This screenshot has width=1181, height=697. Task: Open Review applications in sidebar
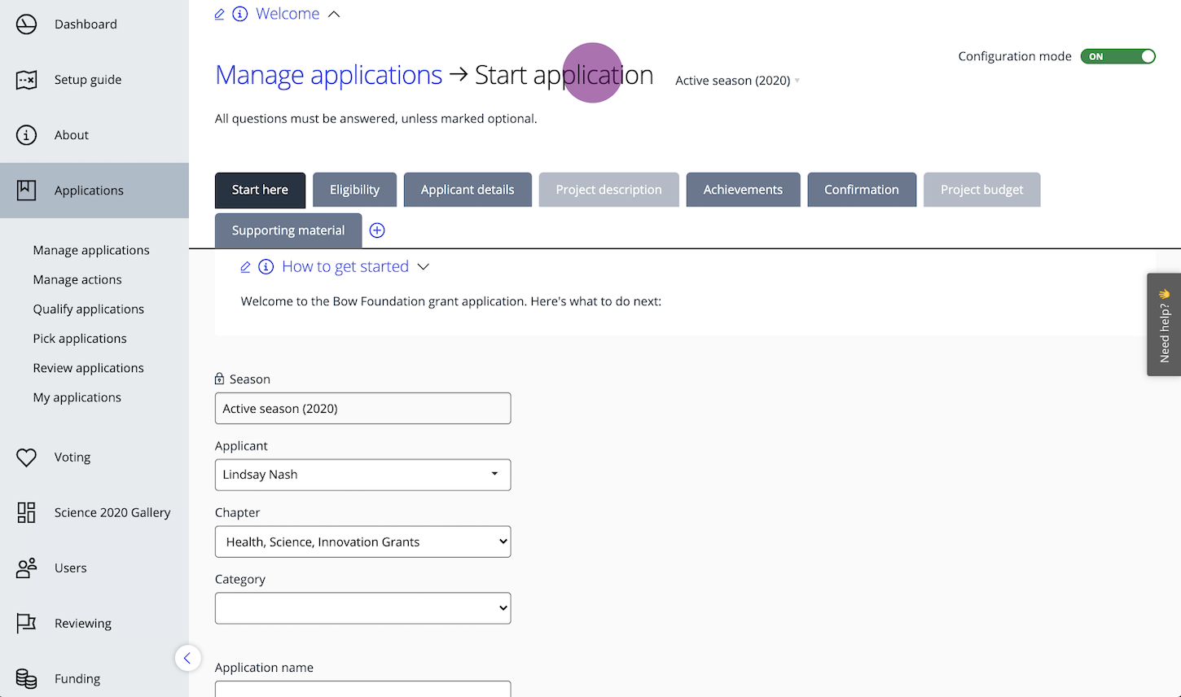[x=88, y=368]
